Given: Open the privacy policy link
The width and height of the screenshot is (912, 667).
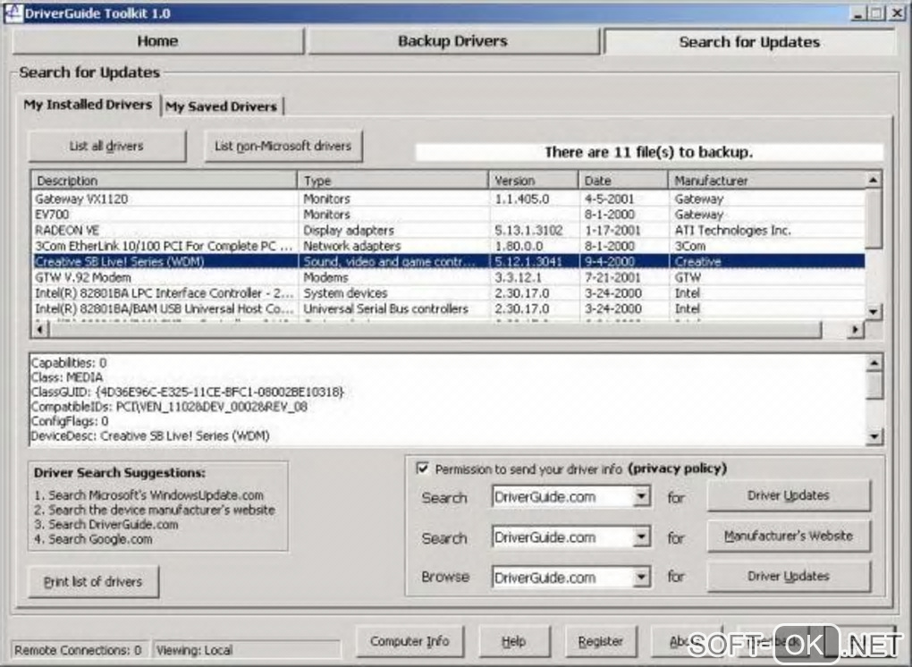Looking at the screenshot, I should 678,469.
